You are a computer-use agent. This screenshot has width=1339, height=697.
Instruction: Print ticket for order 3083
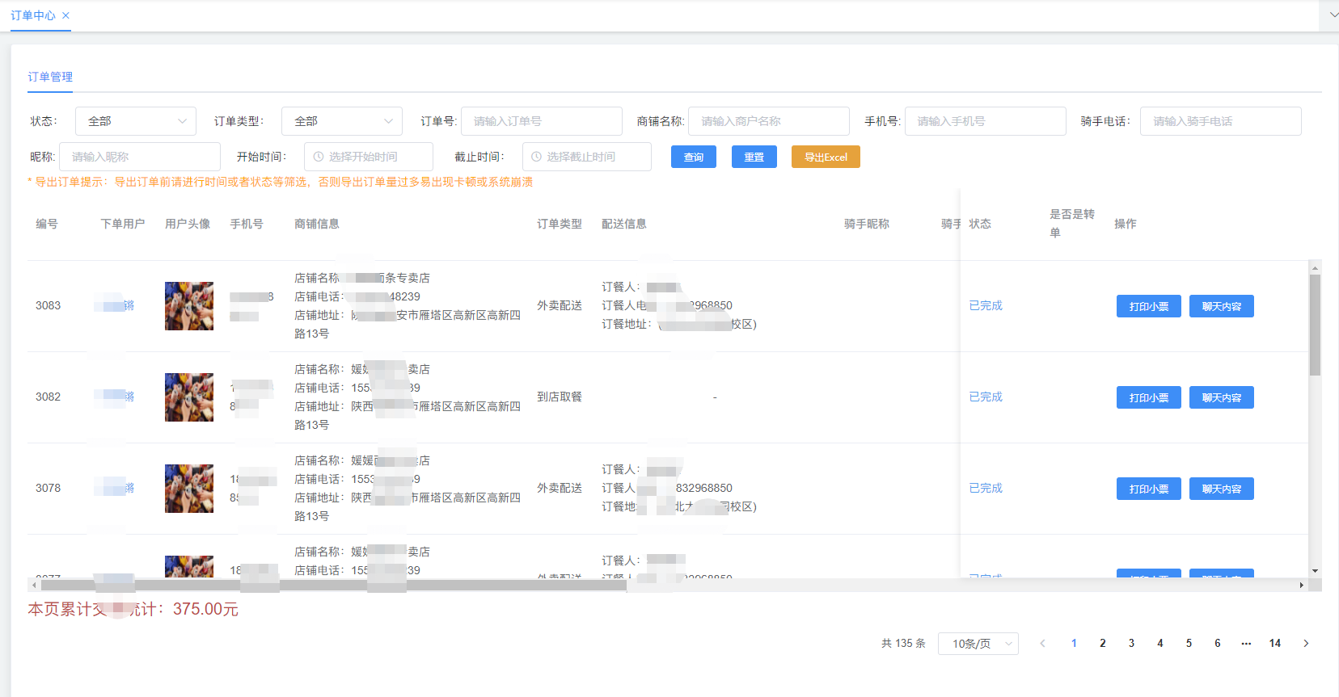click(1149, 306)
